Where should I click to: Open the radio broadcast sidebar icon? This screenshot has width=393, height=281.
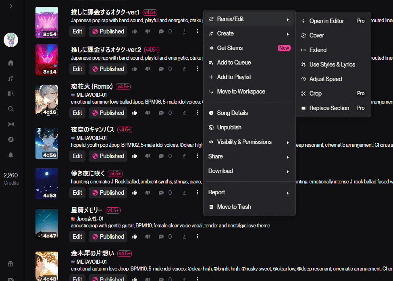click(11, 124)
